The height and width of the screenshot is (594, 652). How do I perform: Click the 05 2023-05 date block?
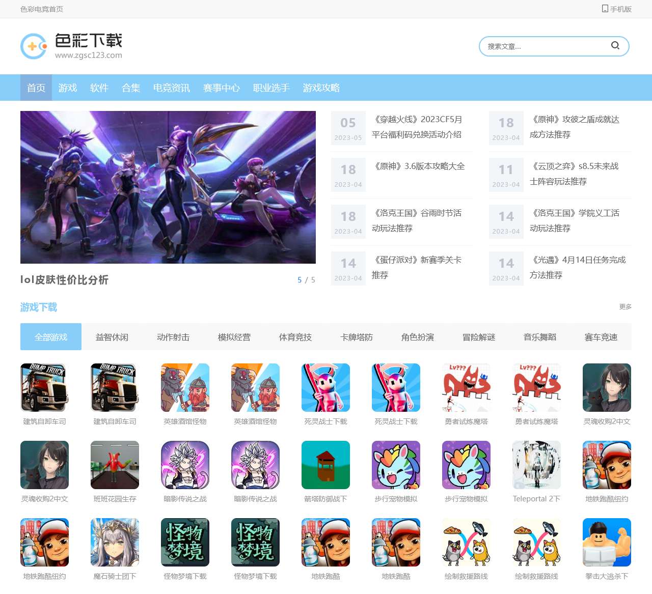coord(348,128)
